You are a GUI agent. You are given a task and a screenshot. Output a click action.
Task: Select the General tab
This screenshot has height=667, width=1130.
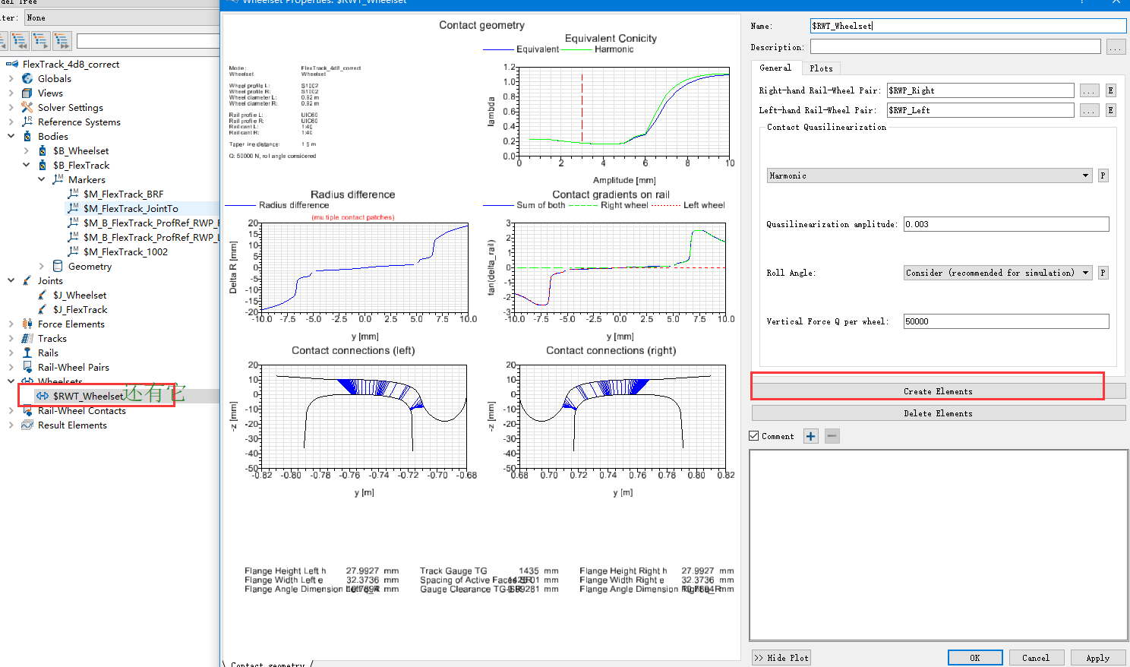[x=775, y=68]
